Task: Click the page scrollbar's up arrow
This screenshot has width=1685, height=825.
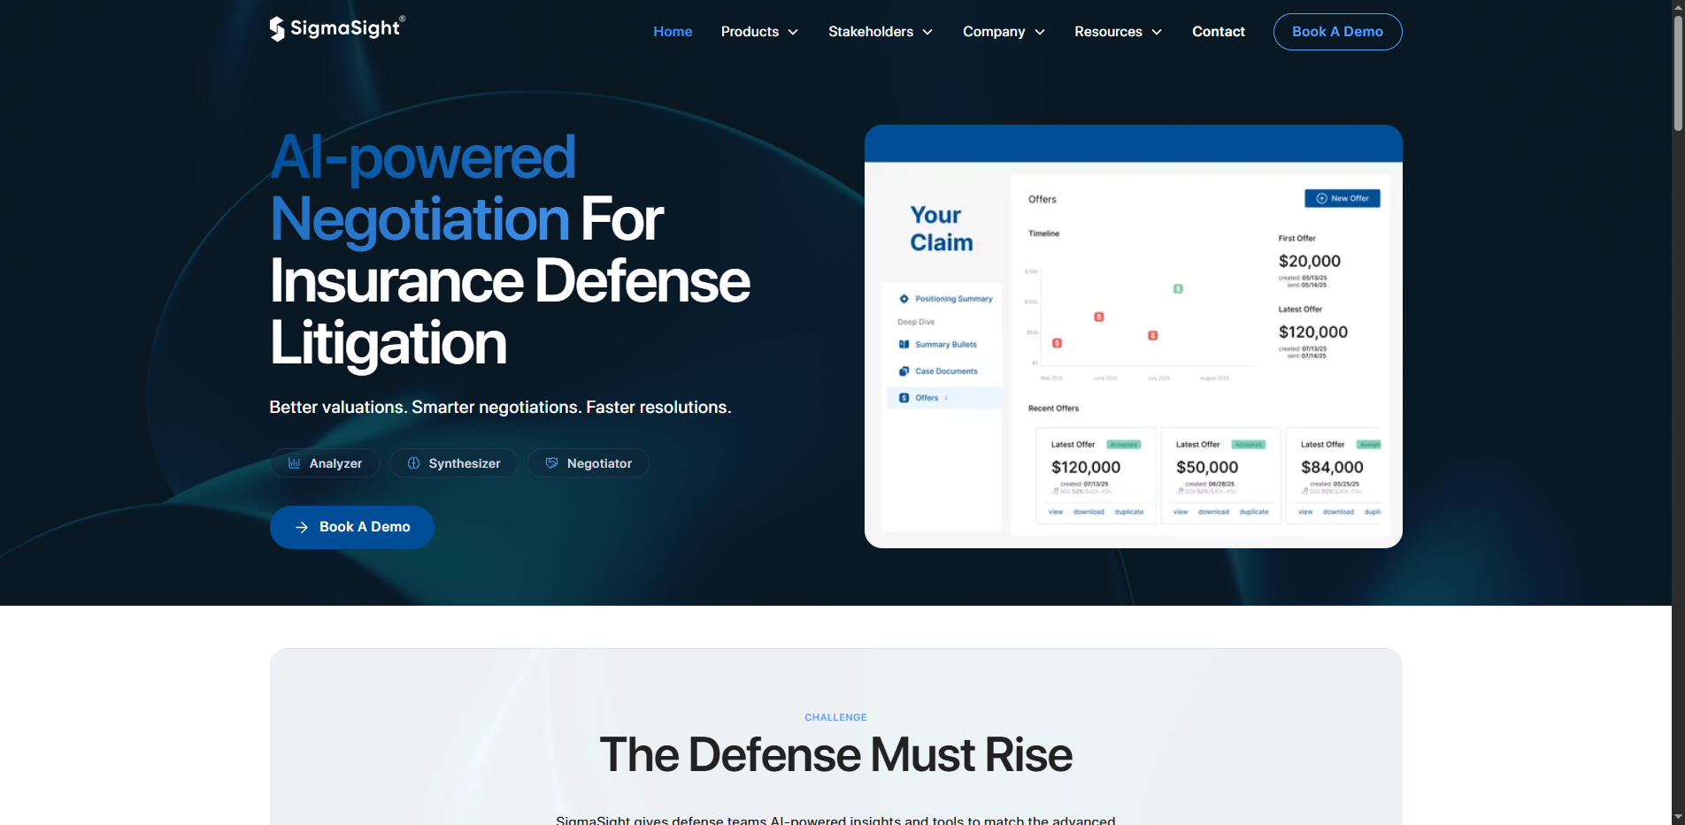Action: (x=1678, y=6)
